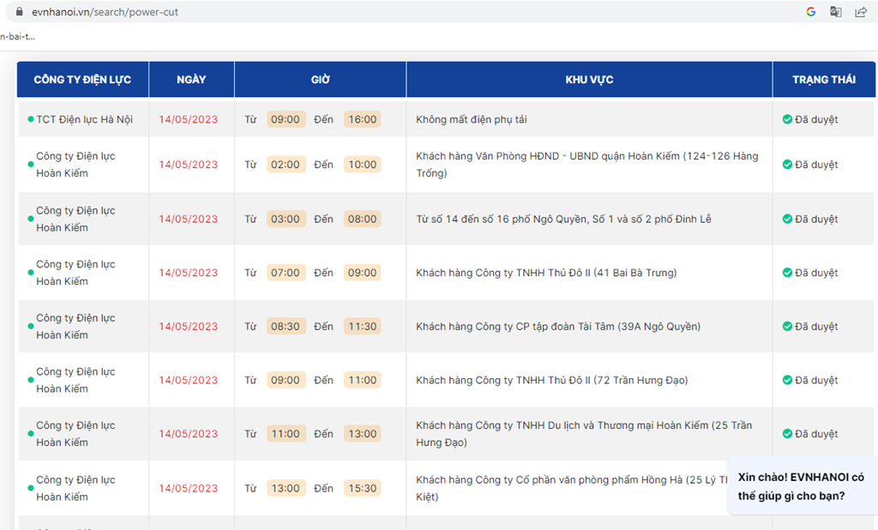Select 'TCT Điện lực Hà Nội' company cell
This screenshot has height=530, width=878.
[85, 119]
